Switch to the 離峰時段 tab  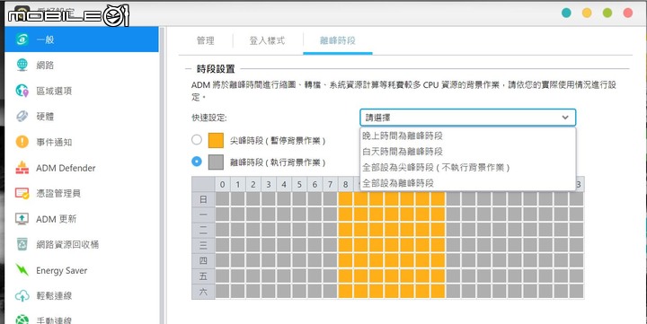tap(338, 40)
